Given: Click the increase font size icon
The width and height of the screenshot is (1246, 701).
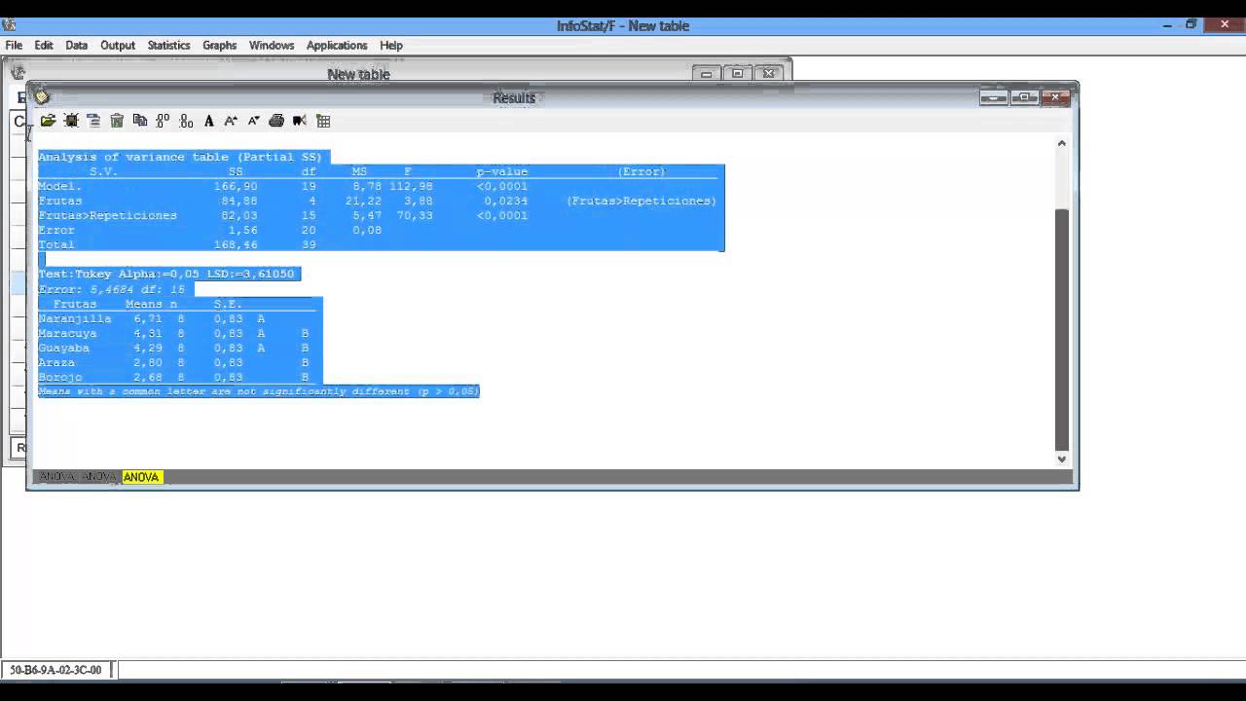Looking at the screenshot, I should [x=231, y=121].
